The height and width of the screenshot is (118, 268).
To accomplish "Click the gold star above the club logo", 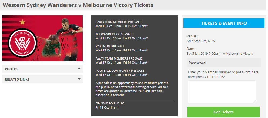I will click(22, 22).
